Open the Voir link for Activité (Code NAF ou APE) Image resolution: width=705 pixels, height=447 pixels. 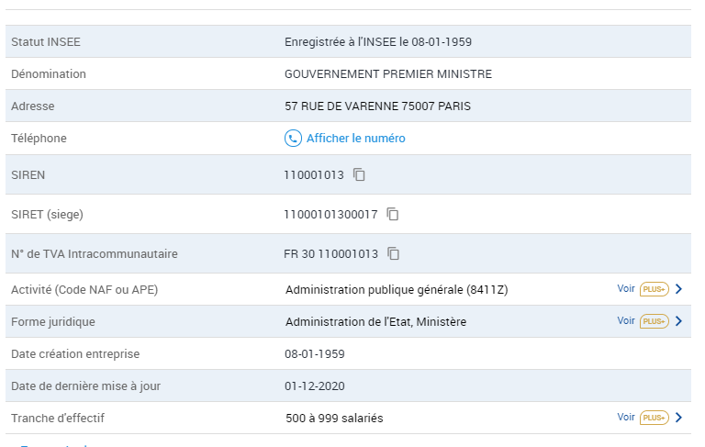pos(626,288)
